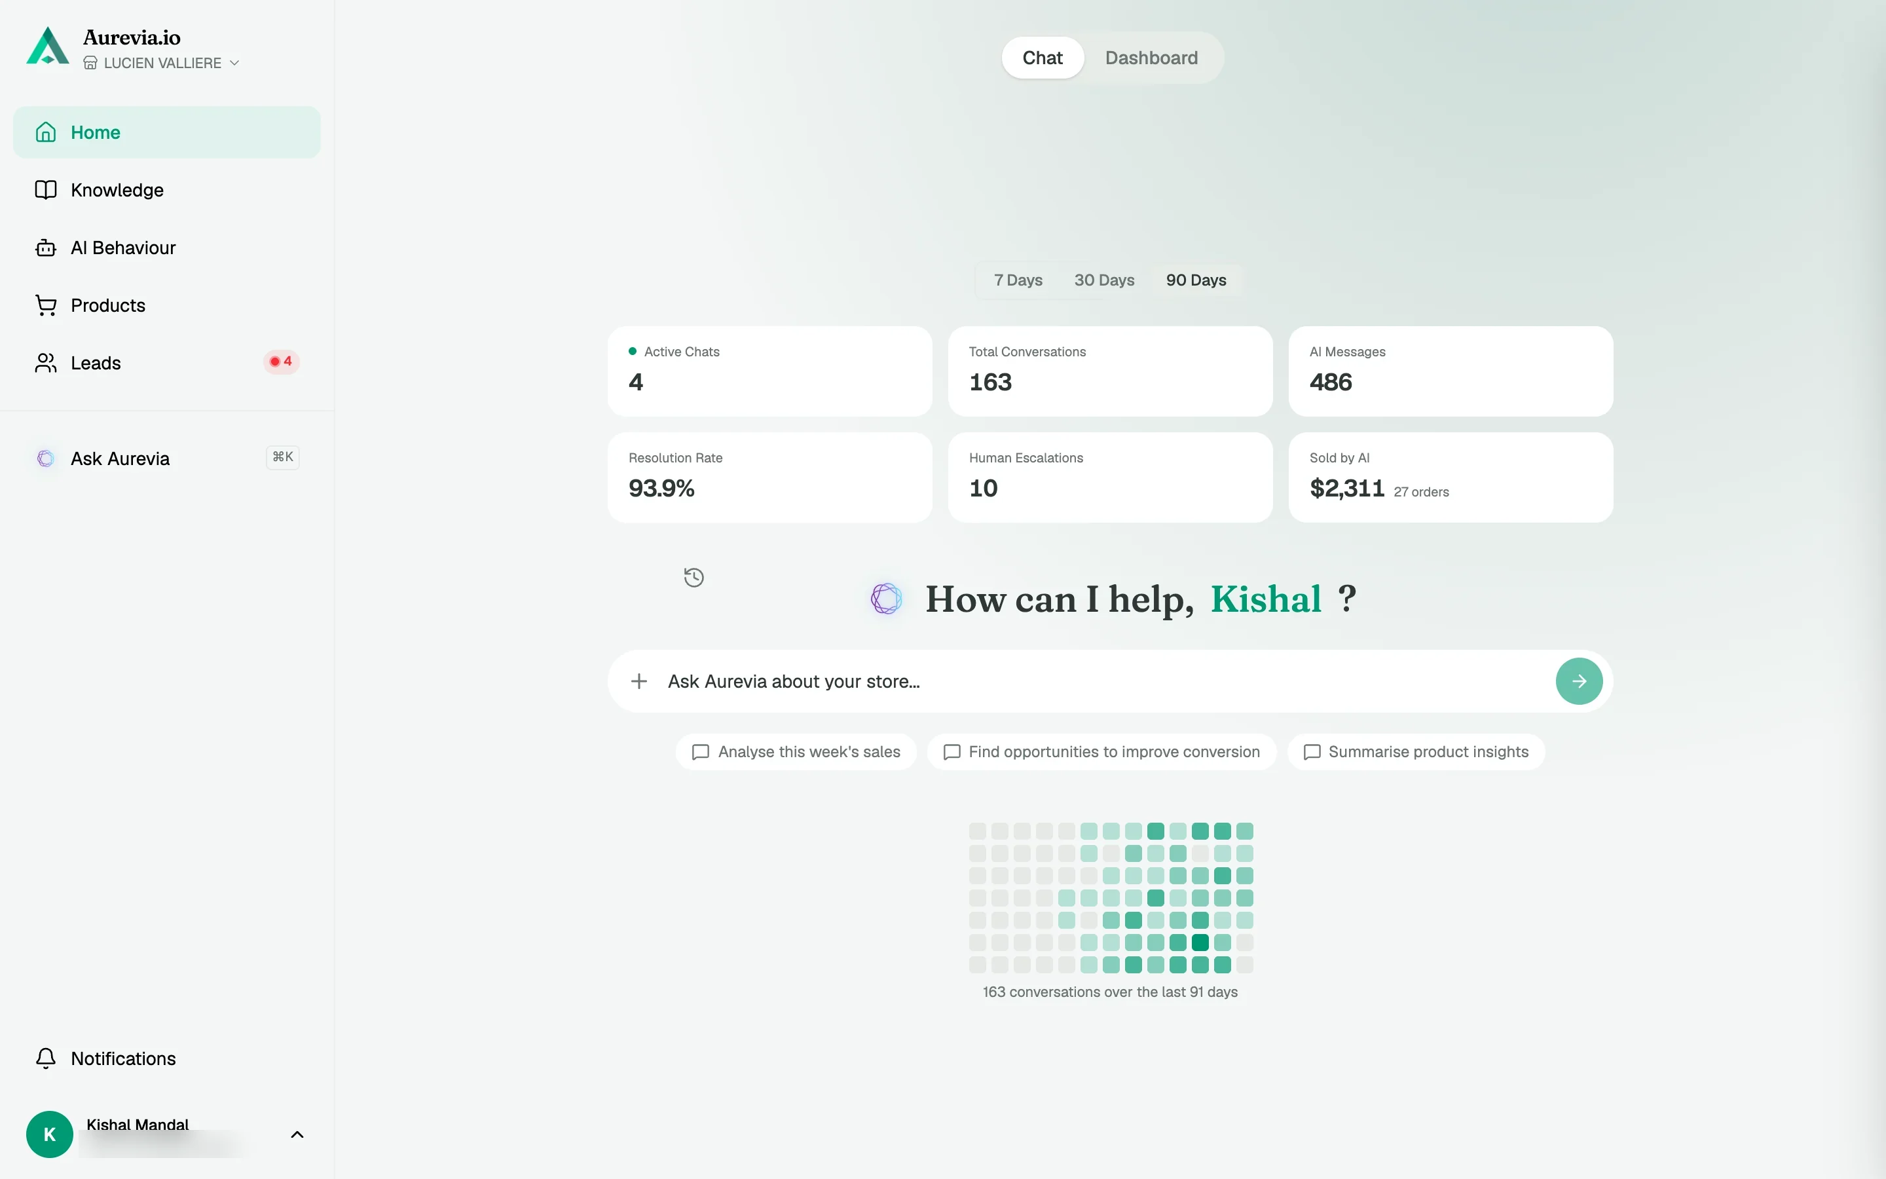Viewport: 1886px width, 1179px height.
Task: Click the darkest green heatmap cell
Action: pos(1200,943)
